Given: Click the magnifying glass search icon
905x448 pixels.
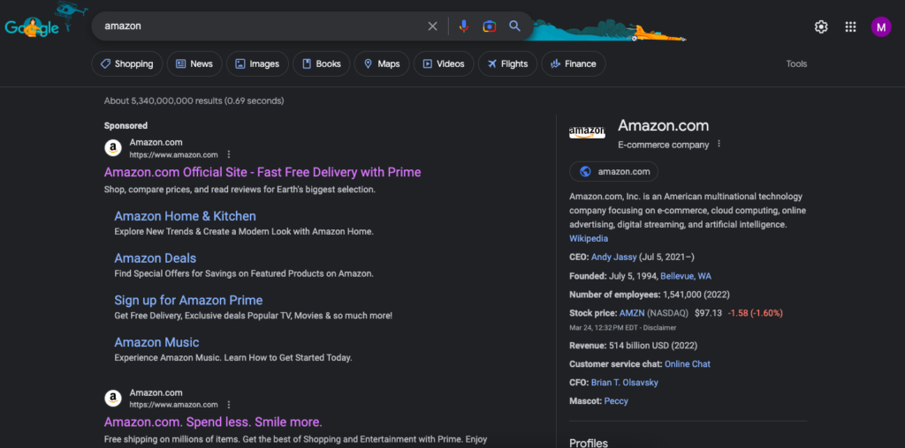Looking at the screenshot, I should tap(514, 26).
